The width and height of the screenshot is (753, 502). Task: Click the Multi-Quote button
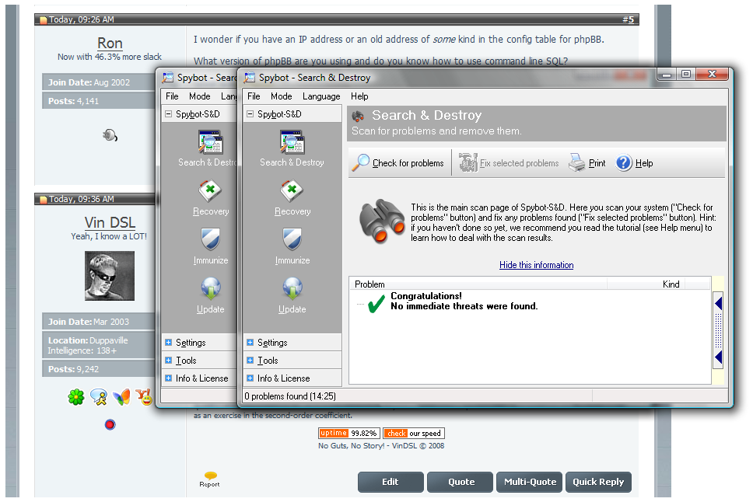click(530, 482)
